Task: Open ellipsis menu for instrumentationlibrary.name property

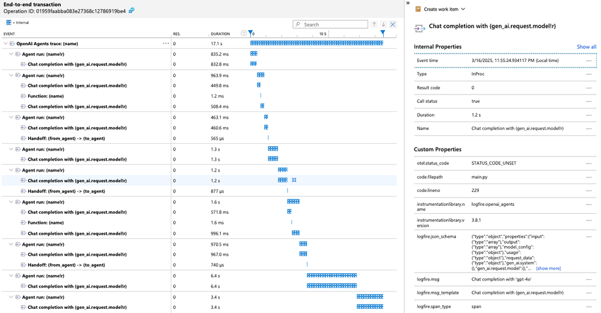Action: point(589,205)
